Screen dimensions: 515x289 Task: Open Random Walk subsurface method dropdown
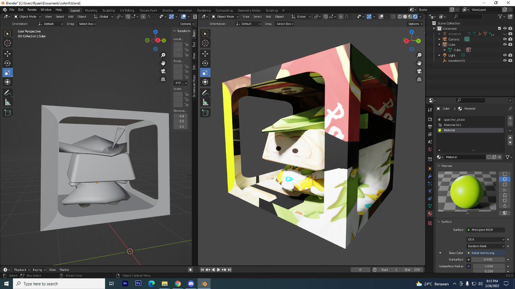point(485,246)
